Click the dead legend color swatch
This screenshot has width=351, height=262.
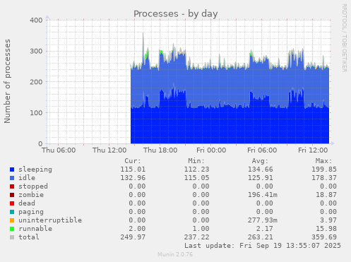tap(12, 203)
